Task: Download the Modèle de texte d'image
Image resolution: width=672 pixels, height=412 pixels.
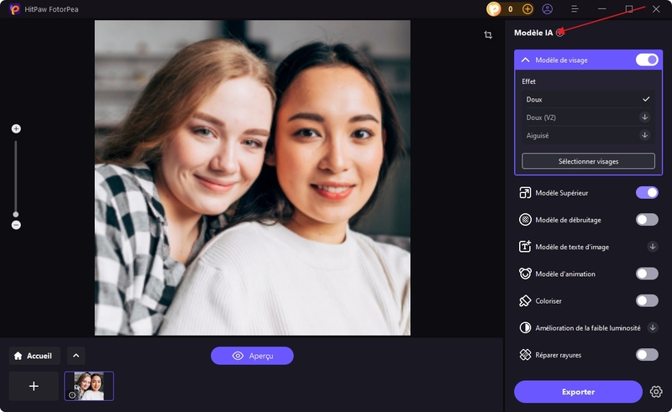Action: tap(652, 247)
